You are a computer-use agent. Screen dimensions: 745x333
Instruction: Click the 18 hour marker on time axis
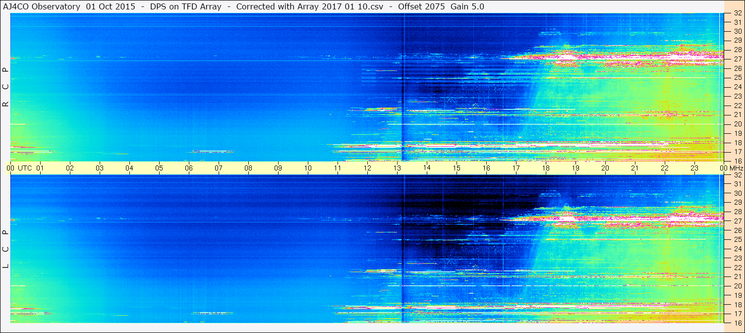click(546, 168)
